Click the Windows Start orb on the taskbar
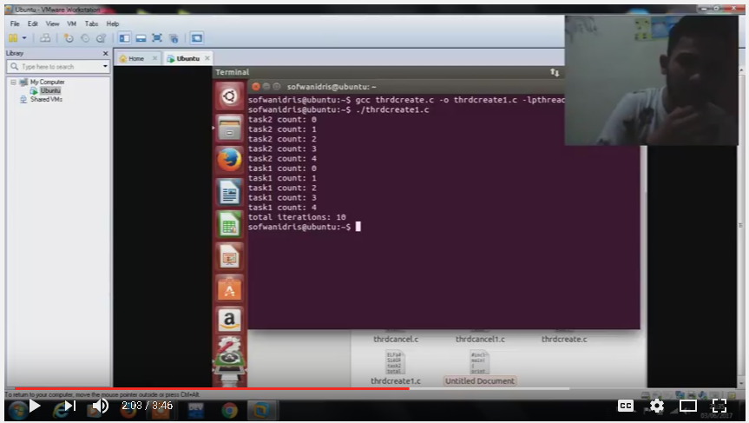Image resolution: width=749 pixels, height=423 pixels. [x=17, y=411]
